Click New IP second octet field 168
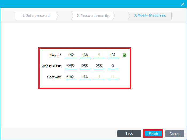 click(85, 55)
